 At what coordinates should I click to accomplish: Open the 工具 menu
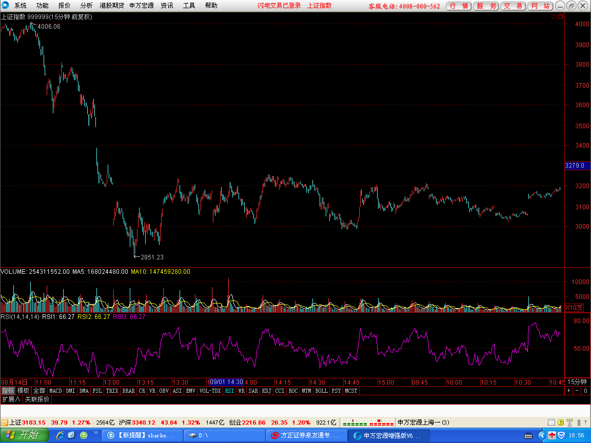(189, 5)
